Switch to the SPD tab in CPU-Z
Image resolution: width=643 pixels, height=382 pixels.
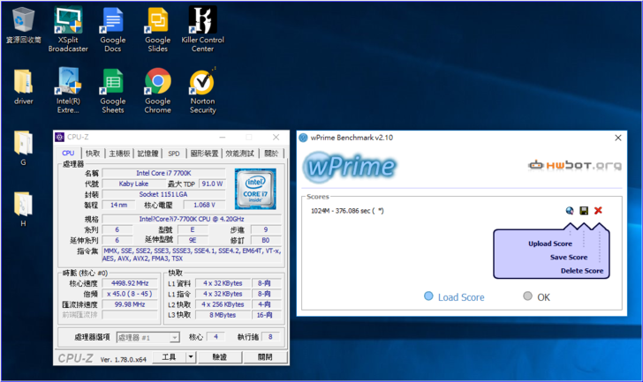[174, 153]
